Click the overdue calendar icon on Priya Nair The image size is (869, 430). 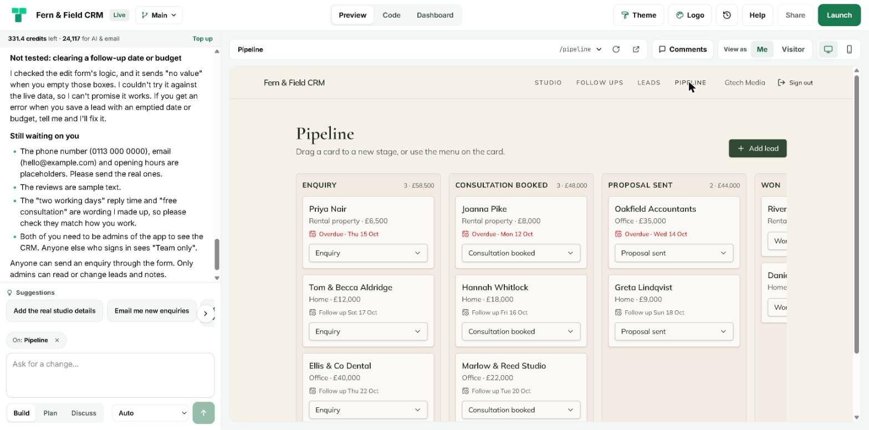[x=313, y=234]
